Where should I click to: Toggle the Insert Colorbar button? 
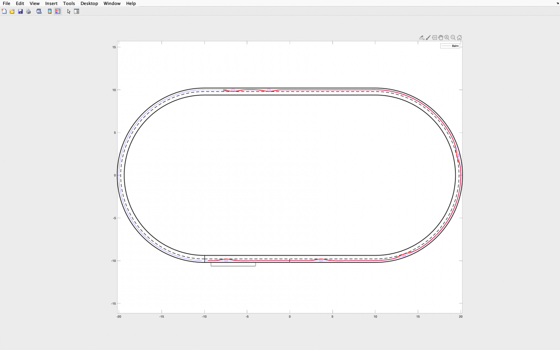[x=50, y=12]
